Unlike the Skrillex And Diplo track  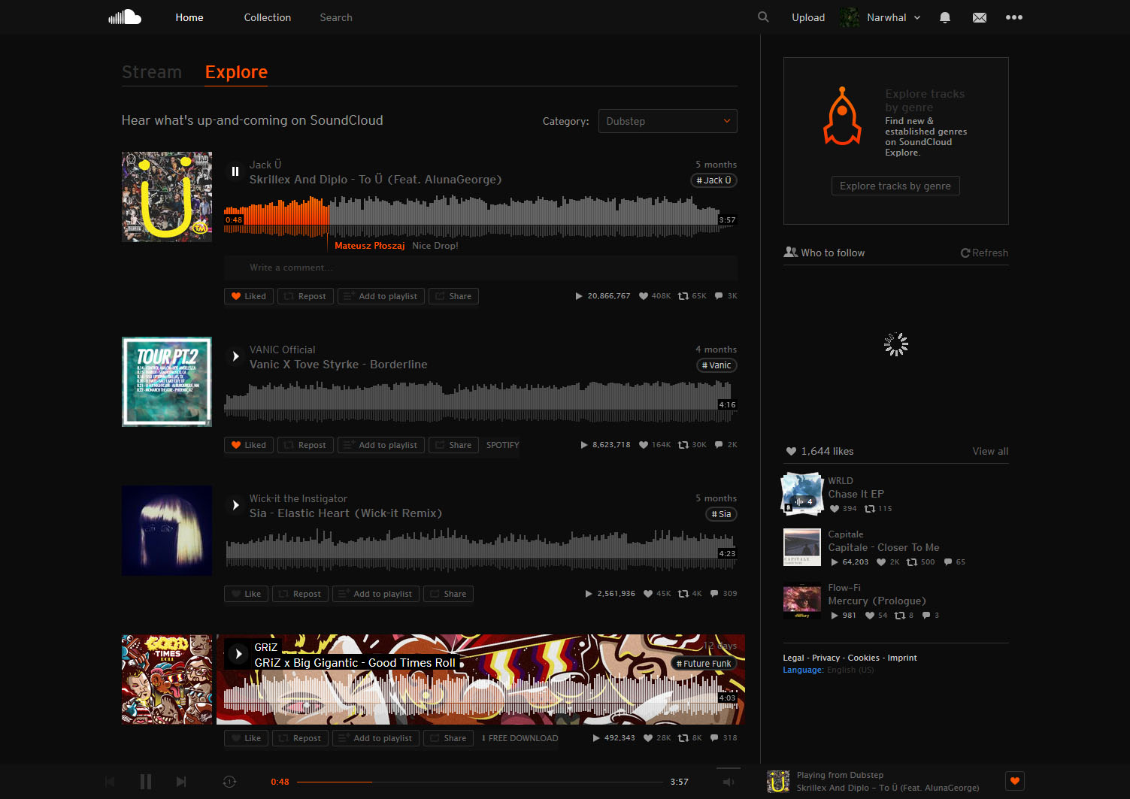(248, 295)
